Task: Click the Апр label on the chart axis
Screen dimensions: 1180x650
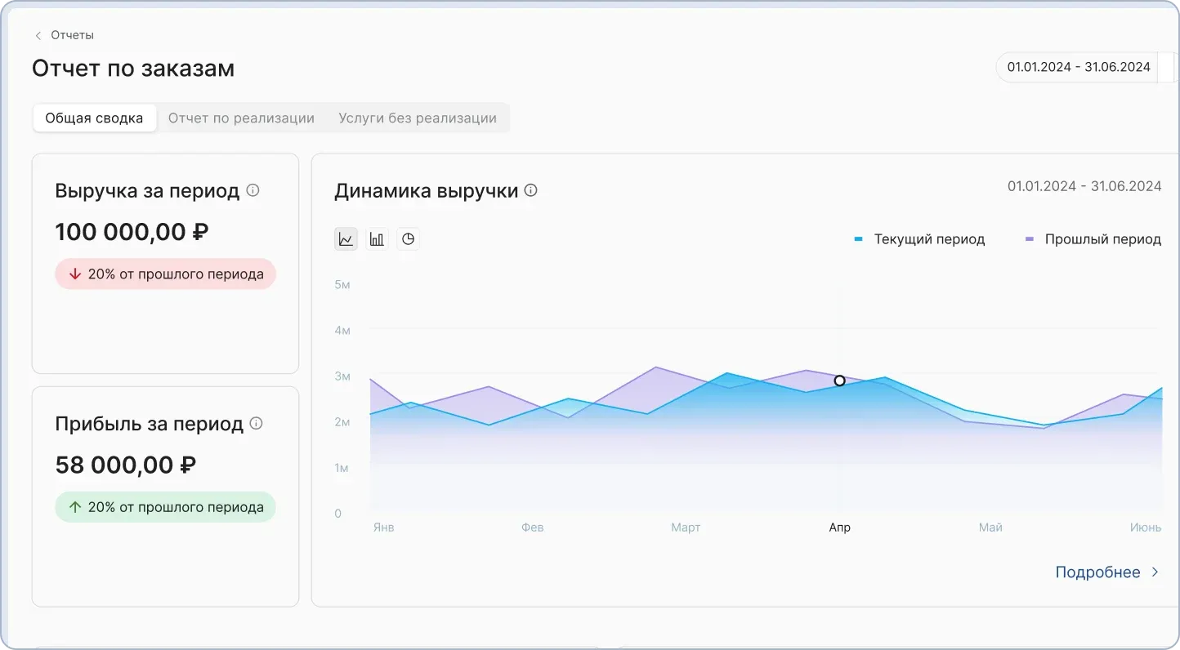Action: click(839, 528)
